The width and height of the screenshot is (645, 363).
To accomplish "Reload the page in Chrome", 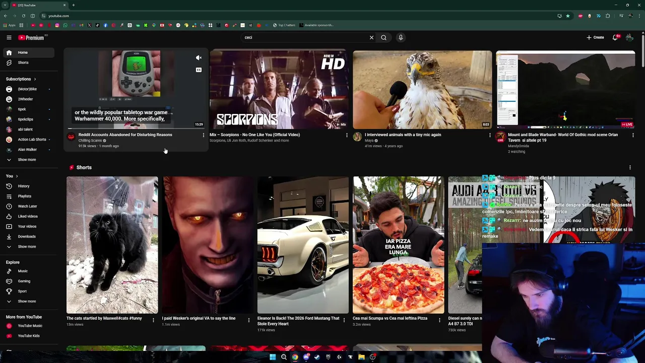I will (23, 16).
